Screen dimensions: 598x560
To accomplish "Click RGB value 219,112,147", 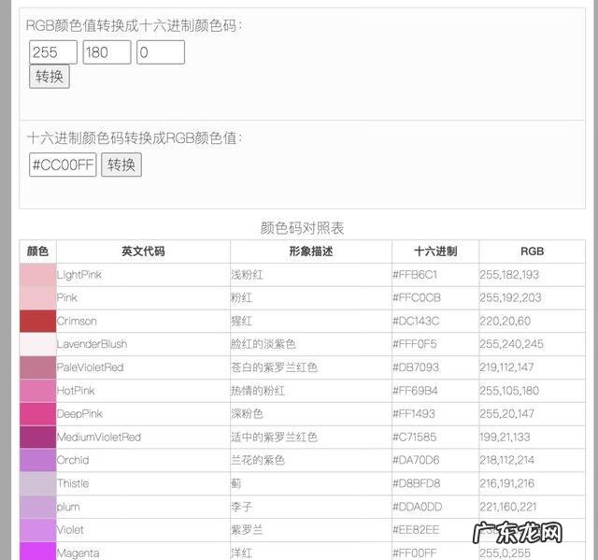I will click(506, 367).
